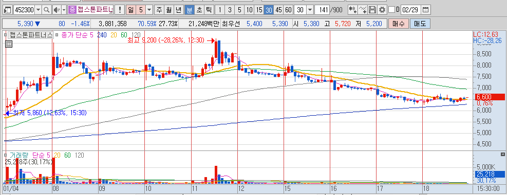Click the 캡스톤파트너스 chart legend label
The image size is (507, 195).
pyautogui.click(x=31, y=34)
